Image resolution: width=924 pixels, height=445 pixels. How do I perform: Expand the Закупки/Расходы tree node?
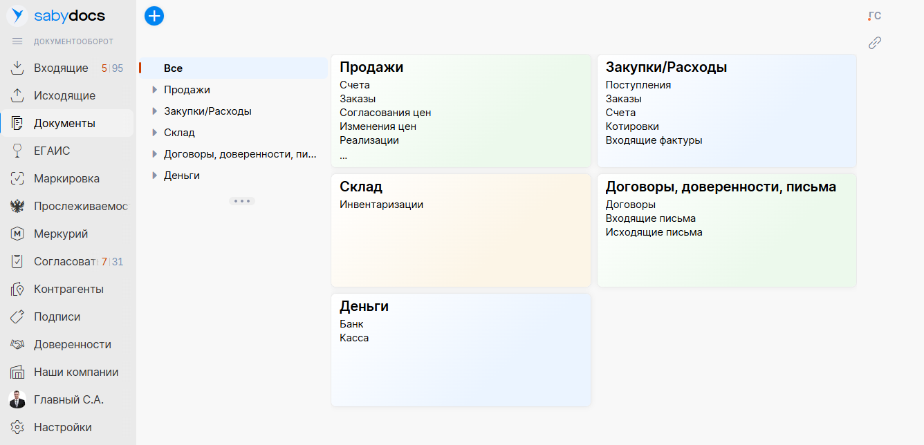[x=155, y=111]
